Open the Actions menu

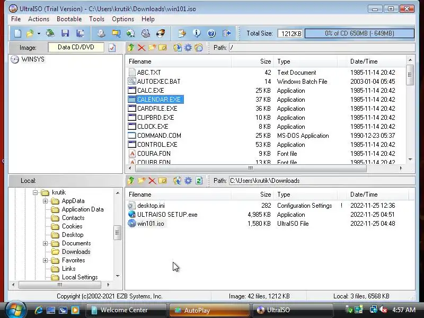coord(39,19)
